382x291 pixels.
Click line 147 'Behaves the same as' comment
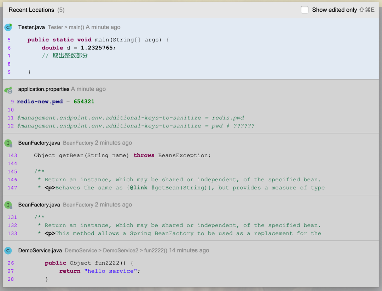(181, 188)
